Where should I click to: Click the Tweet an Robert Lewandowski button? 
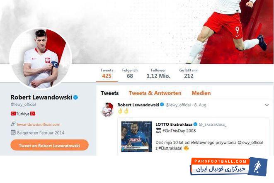coord(49,145)
